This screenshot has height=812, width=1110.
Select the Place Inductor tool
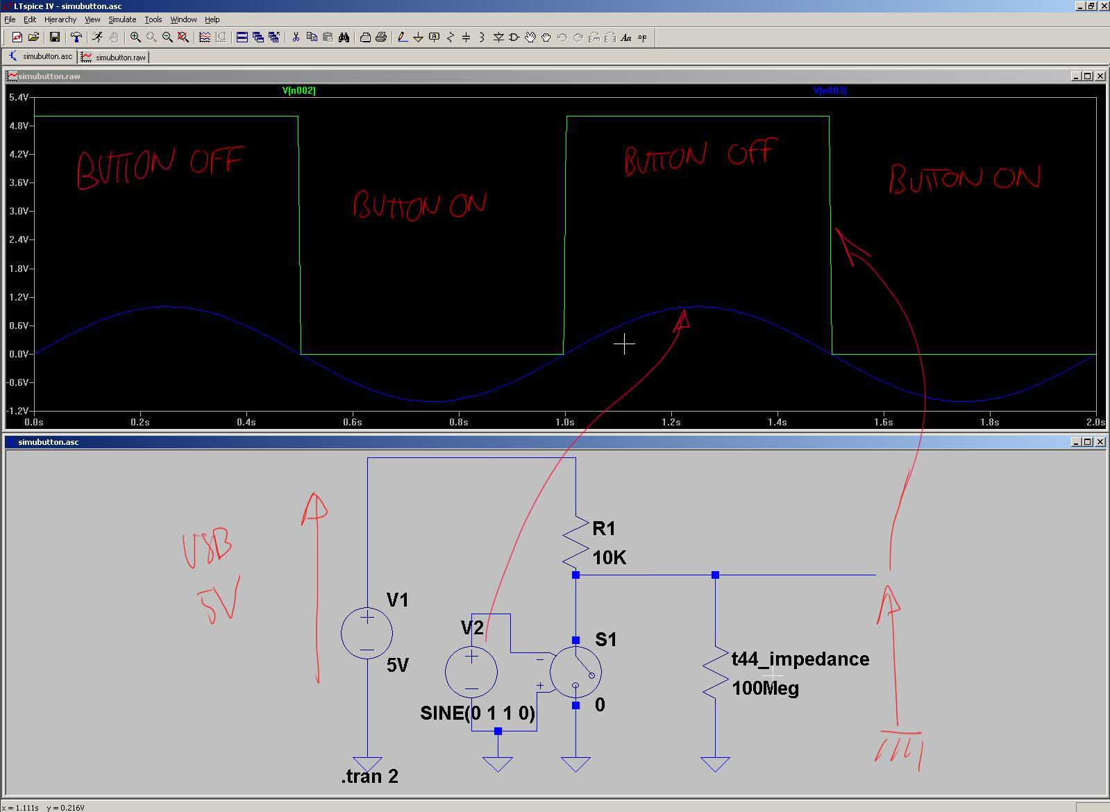(x=482, y=37)
